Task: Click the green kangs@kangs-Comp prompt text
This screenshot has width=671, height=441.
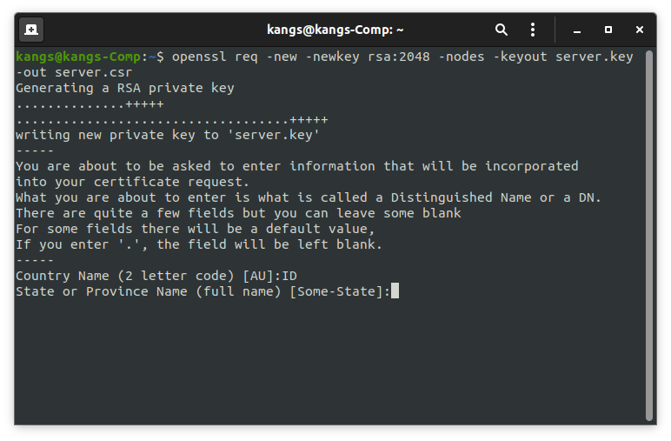Action: click(78, 57)
